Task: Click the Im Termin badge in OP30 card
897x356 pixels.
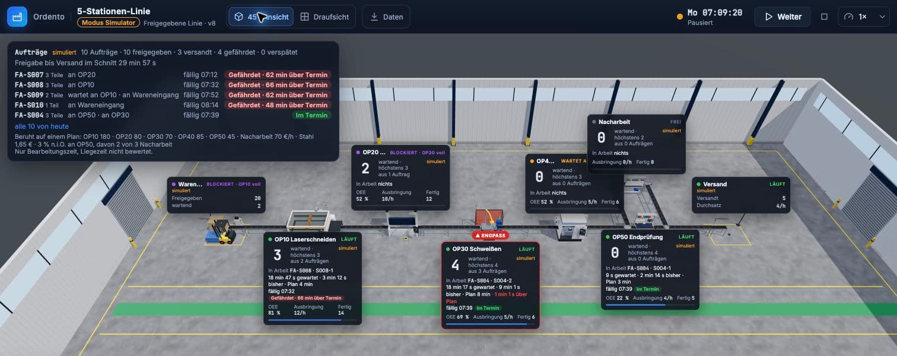Action: click(x=488, y=308)
